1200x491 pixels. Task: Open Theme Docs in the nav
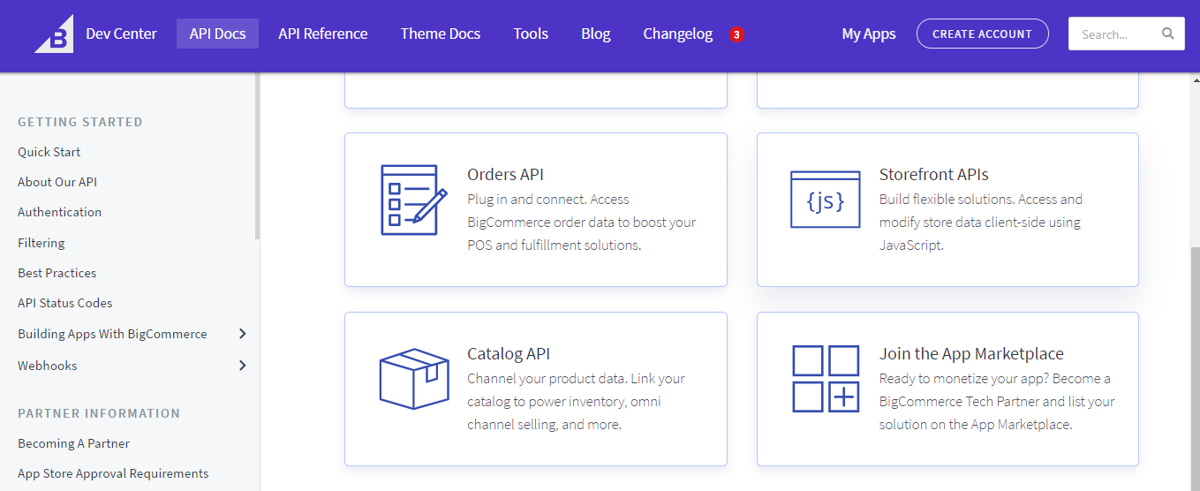(x=440, y=34)
